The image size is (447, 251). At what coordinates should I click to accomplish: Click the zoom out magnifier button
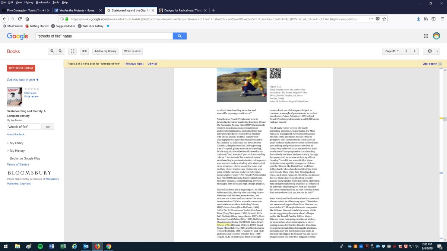point(60,51)
